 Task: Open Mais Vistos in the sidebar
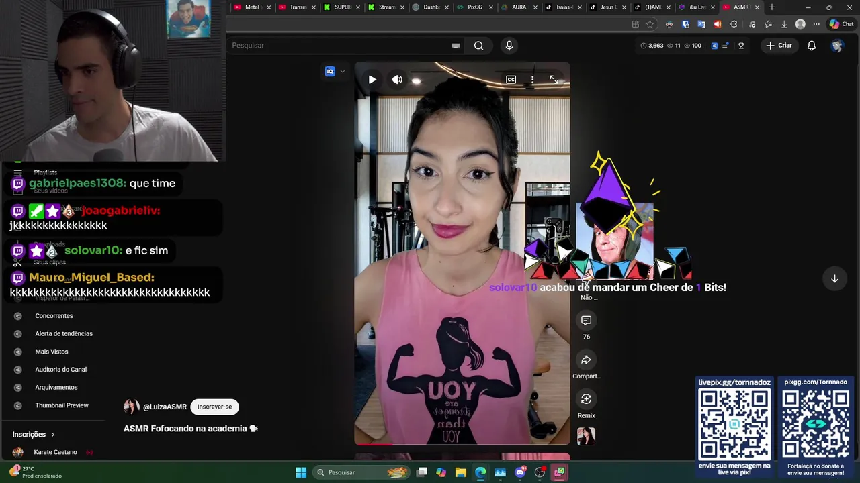click(52, 352)
